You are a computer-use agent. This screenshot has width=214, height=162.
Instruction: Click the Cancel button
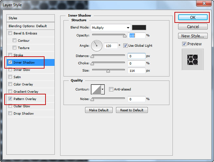tap(193, 27)
